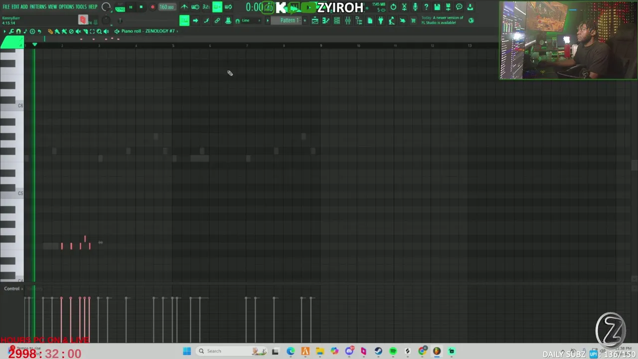
Task: Open the piano roll options arrow menu
Action: tap(4, 31)
